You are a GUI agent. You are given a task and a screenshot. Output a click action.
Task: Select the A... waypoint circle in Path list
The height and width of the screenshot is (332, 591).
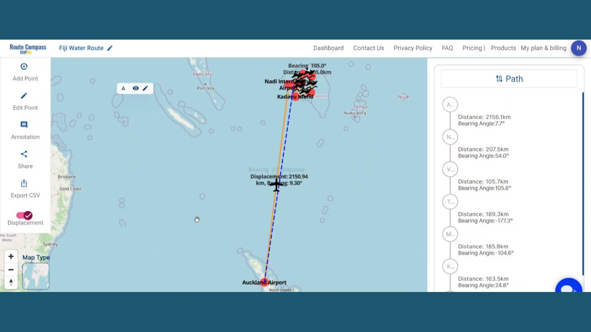[x=450, y=105]
